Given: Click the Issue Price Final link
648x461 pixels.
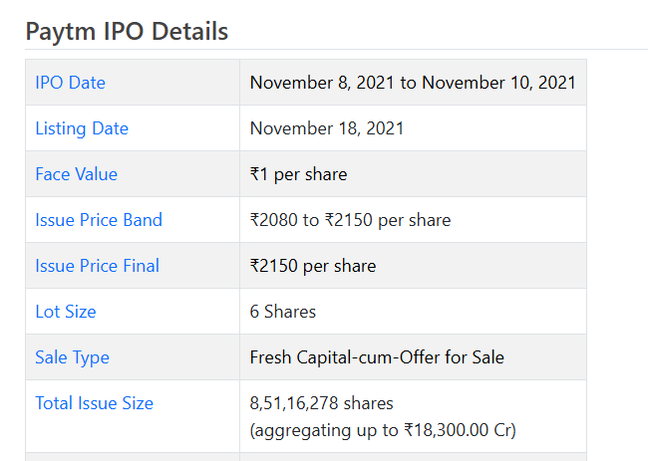Looking at the screenshot, I should coord(97,266).
